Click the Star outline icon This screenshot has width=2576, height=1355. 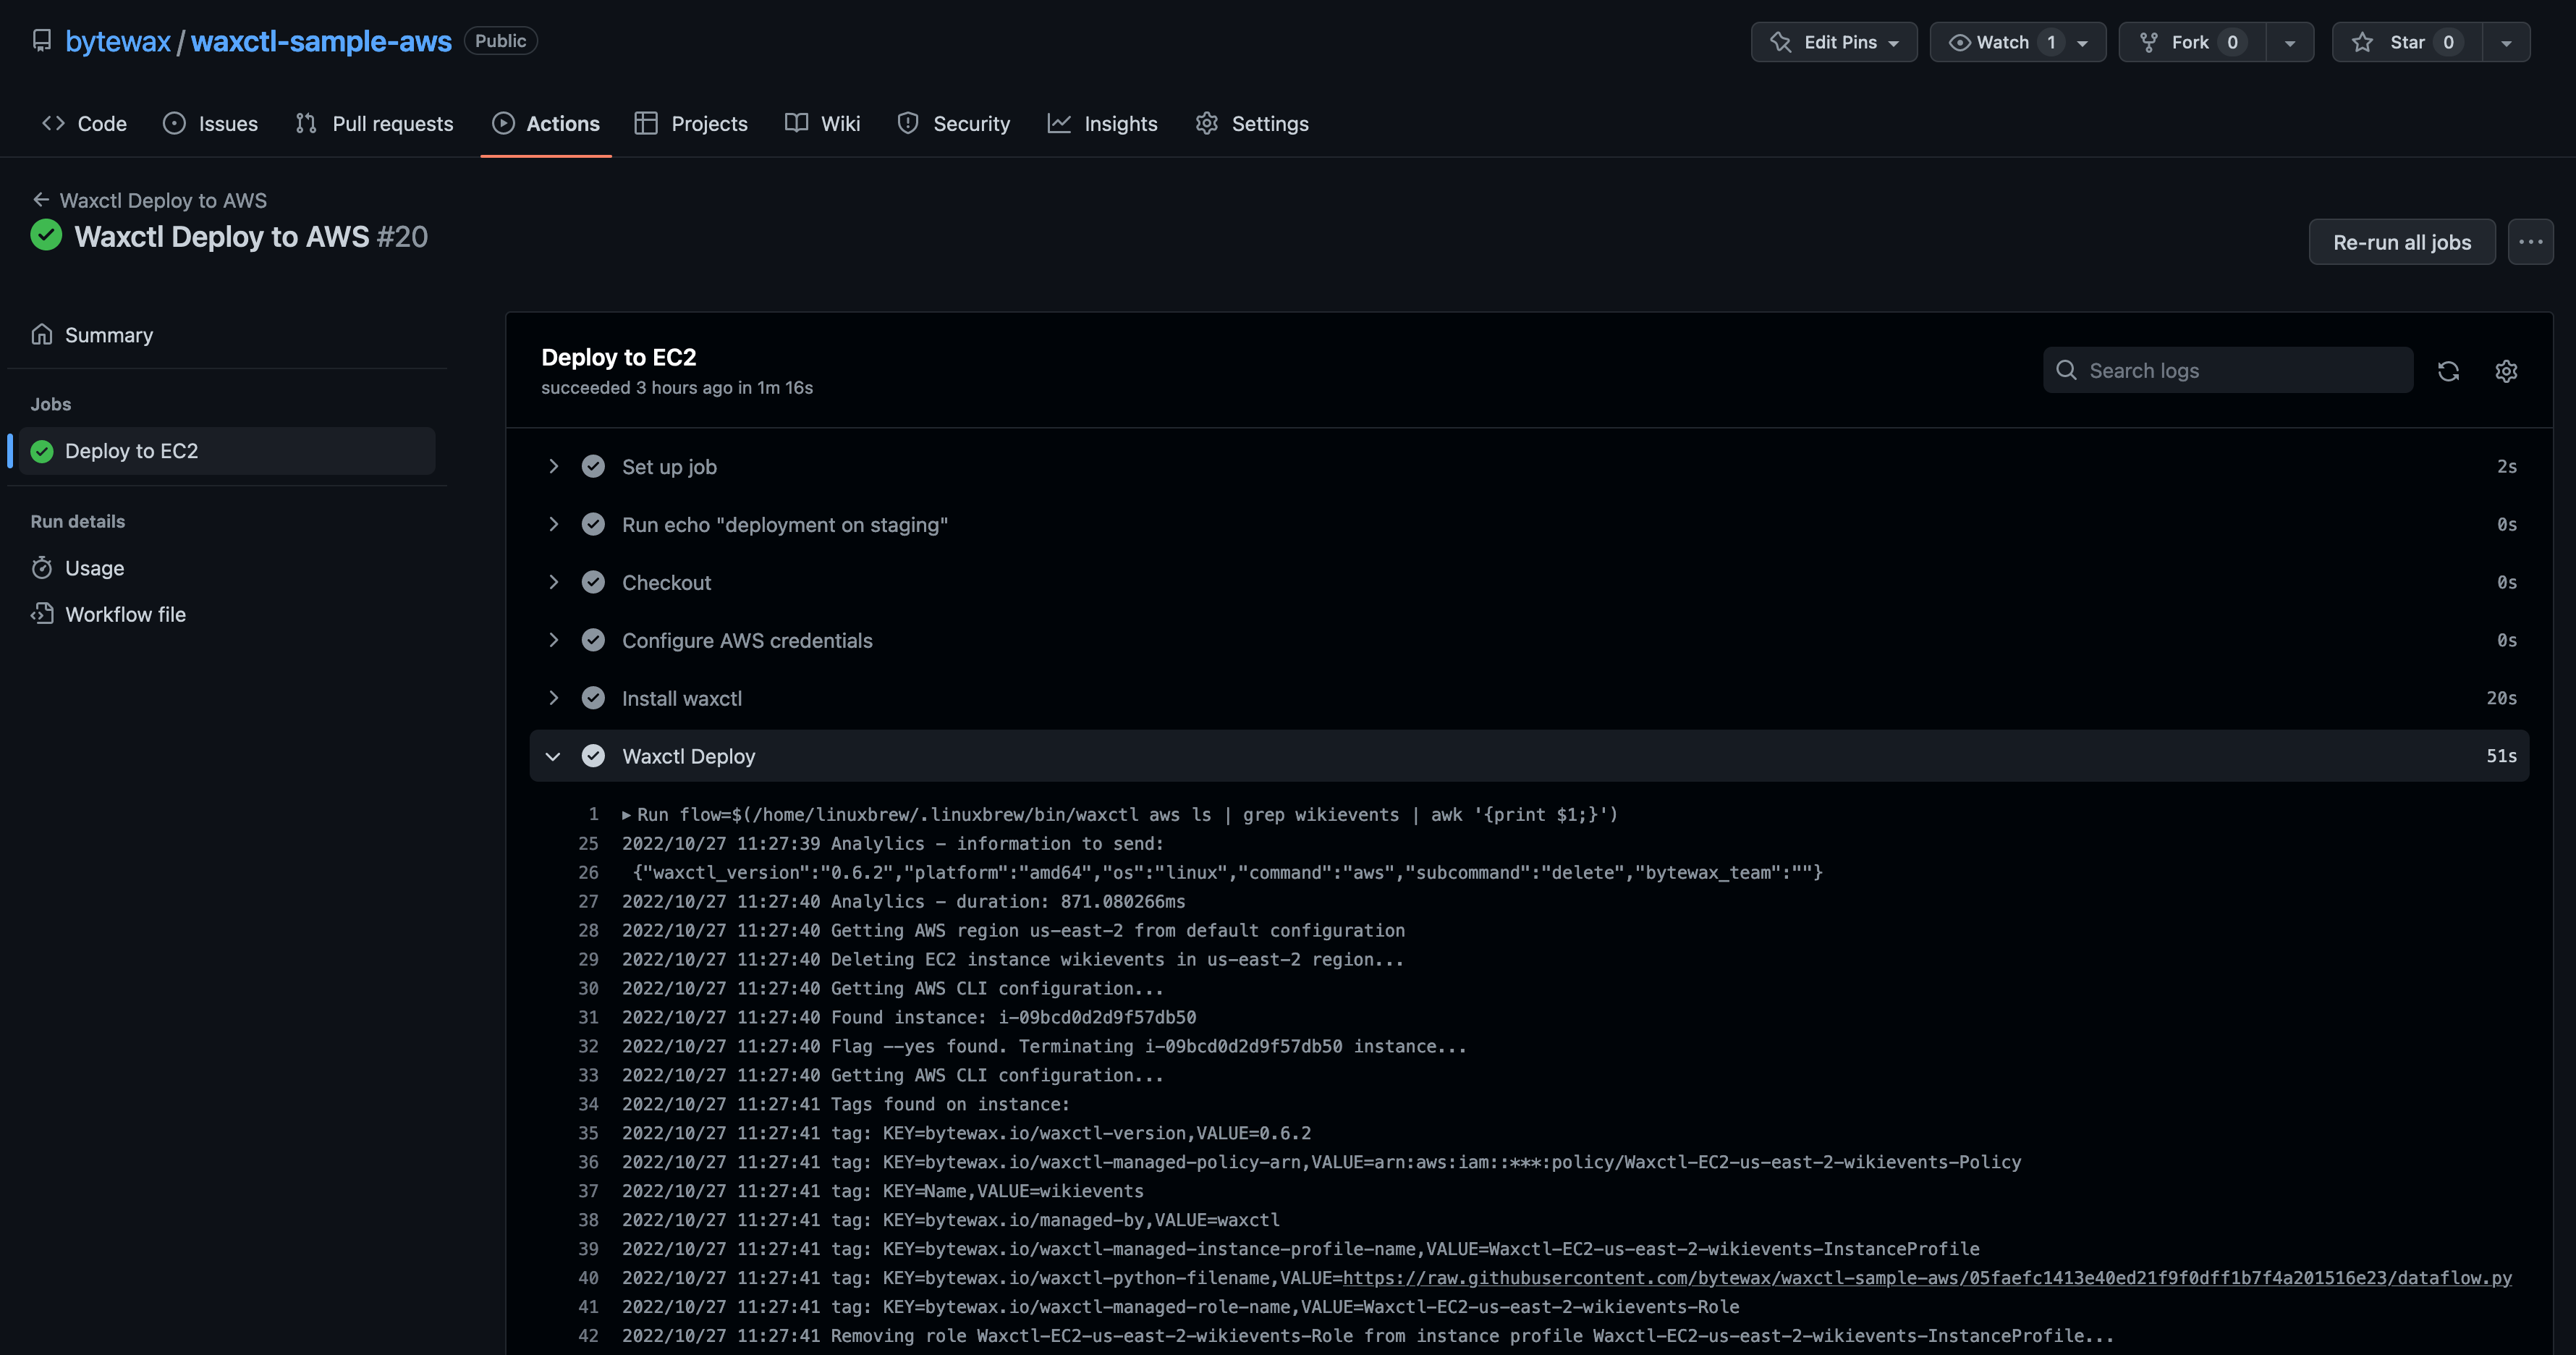(2362, 42)
